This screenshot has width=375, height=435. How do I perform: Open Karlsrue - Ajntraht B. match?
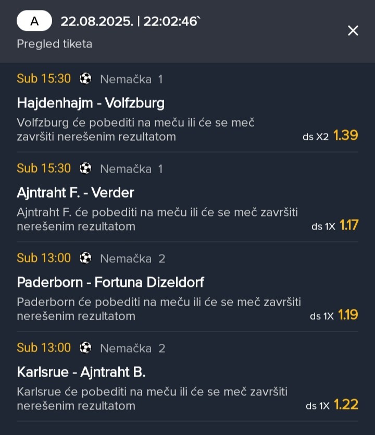click(81, 372)
